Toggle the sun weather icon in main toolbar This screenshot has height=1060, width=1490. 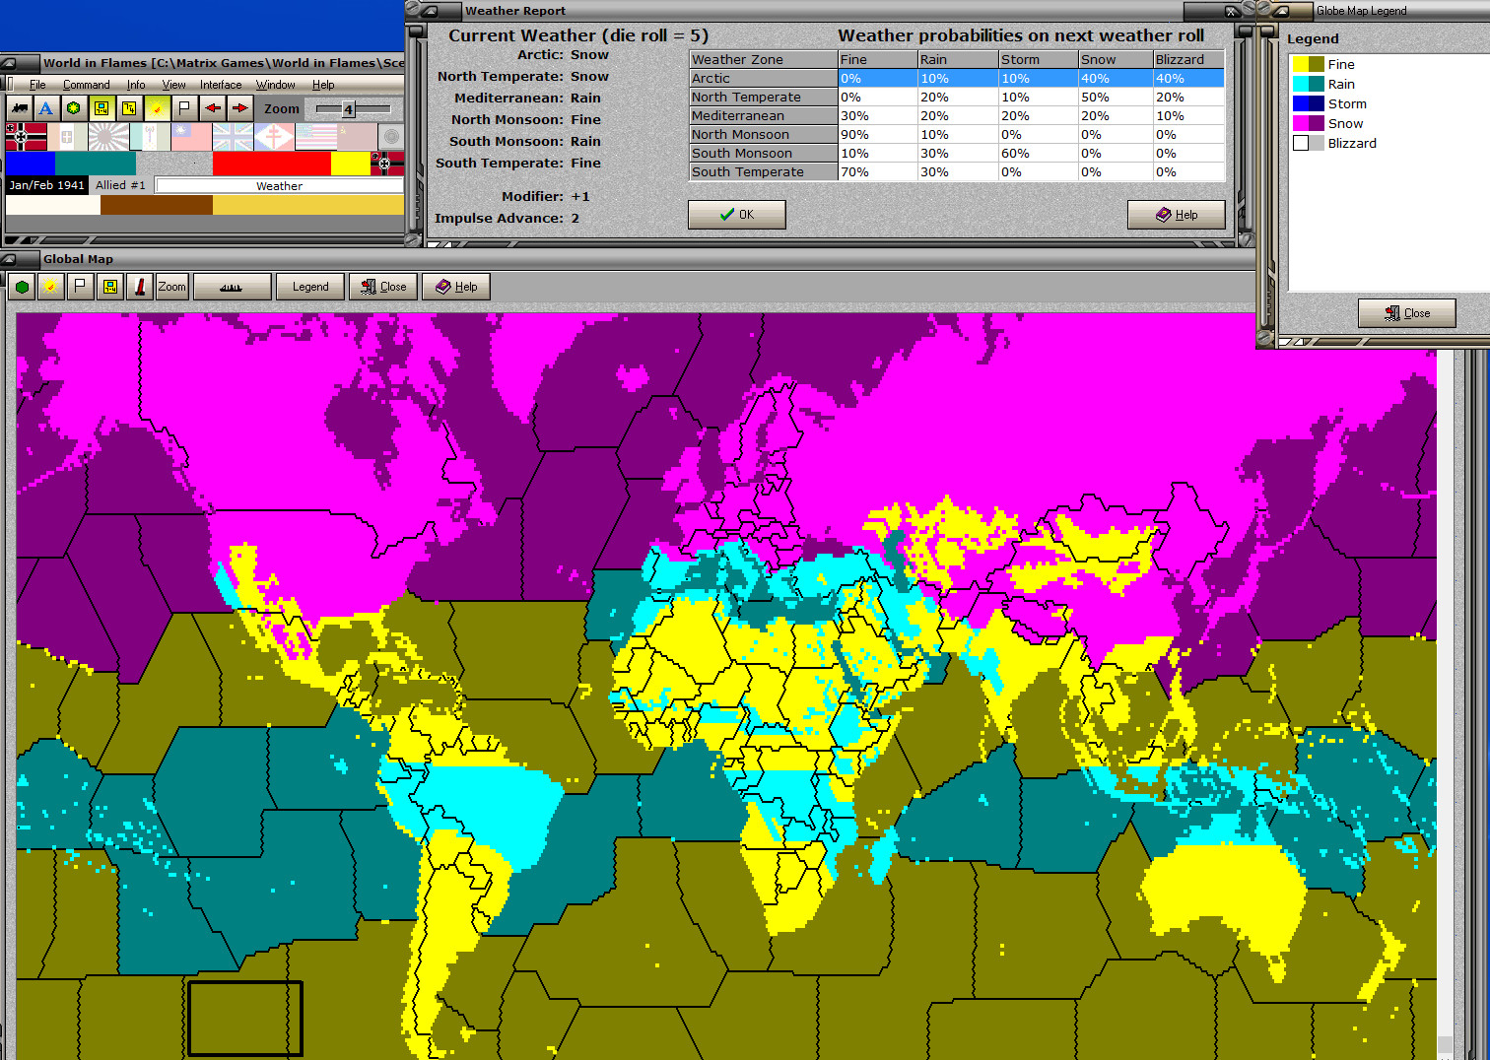(x=157, y=108)
